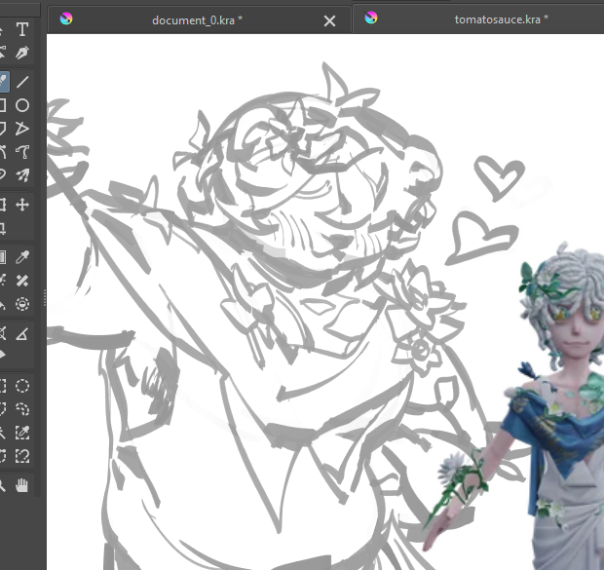Click the highlighted Freehand Brush tool
This screenshot has width=604, height=570.
3,82
